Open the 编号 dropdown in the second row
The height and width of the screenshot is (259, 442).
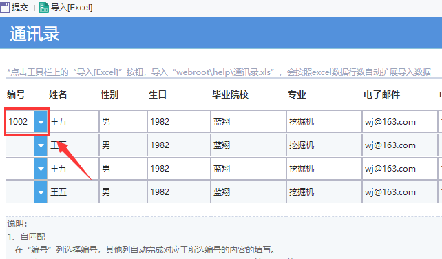pos(41,145)
